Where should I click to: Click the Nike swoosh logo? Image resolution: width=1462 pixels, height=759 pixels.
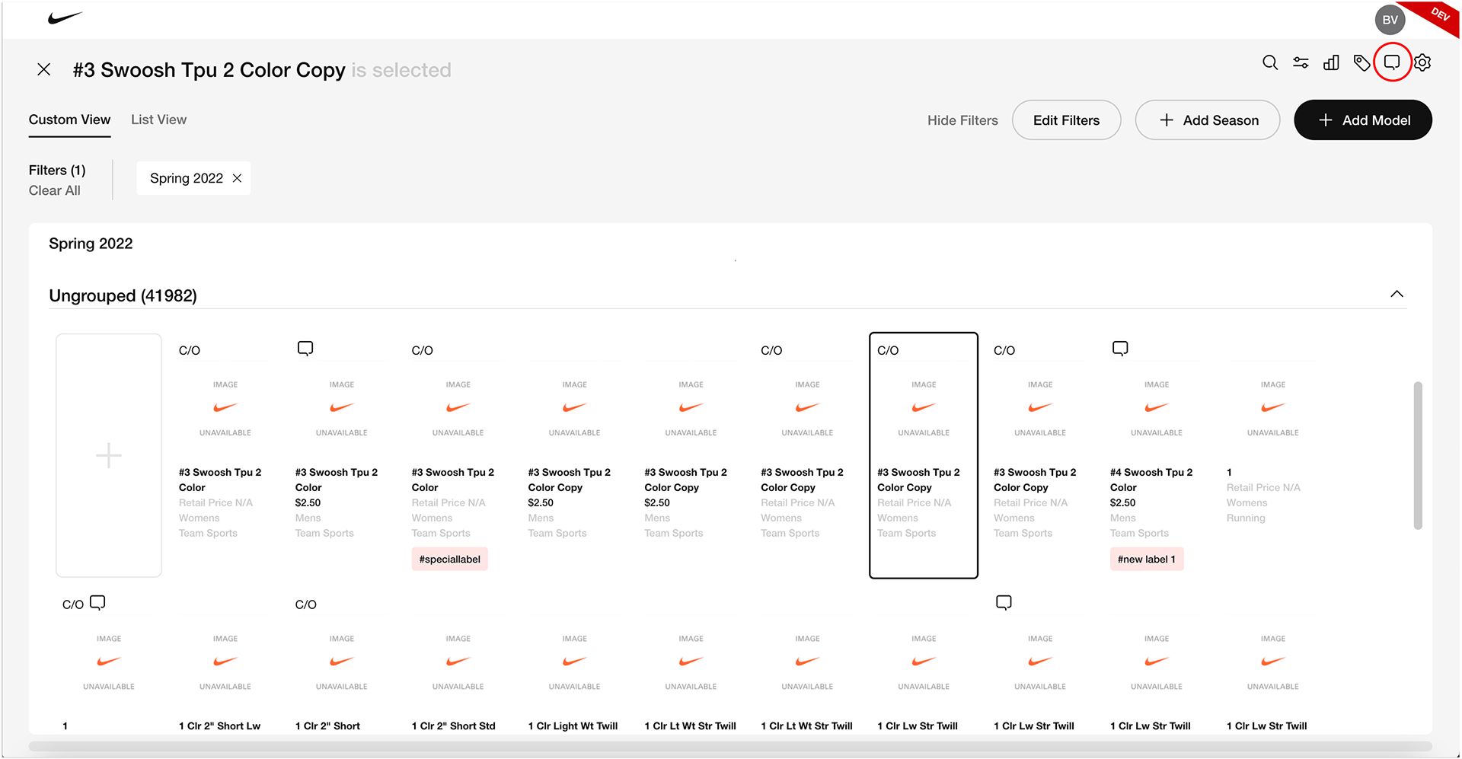pos(65,18)
